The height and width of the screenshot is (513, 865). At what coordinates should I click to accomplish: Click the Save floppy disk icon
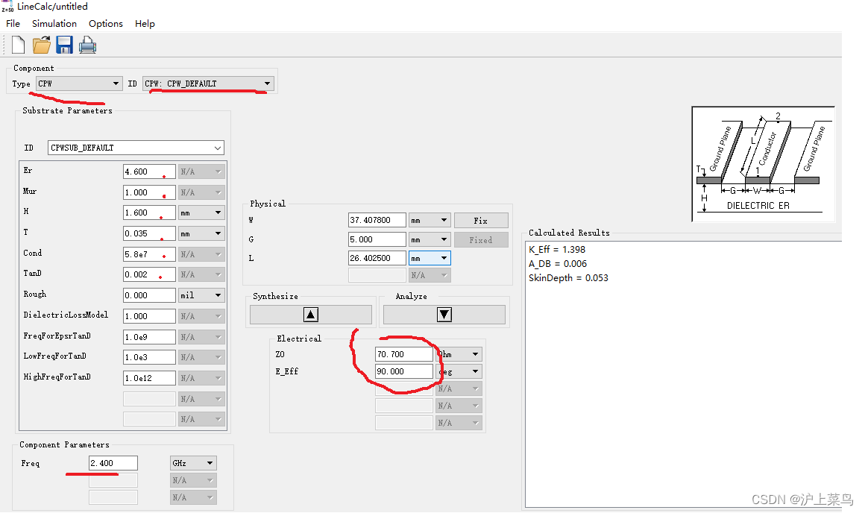[65, 45]
